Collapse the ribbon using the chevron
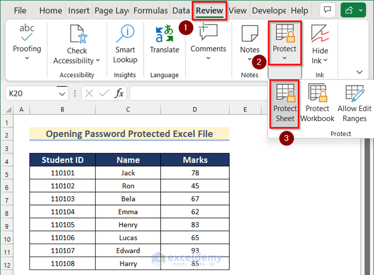The height and width of the screenshot is (275, 374). point(359,72)
